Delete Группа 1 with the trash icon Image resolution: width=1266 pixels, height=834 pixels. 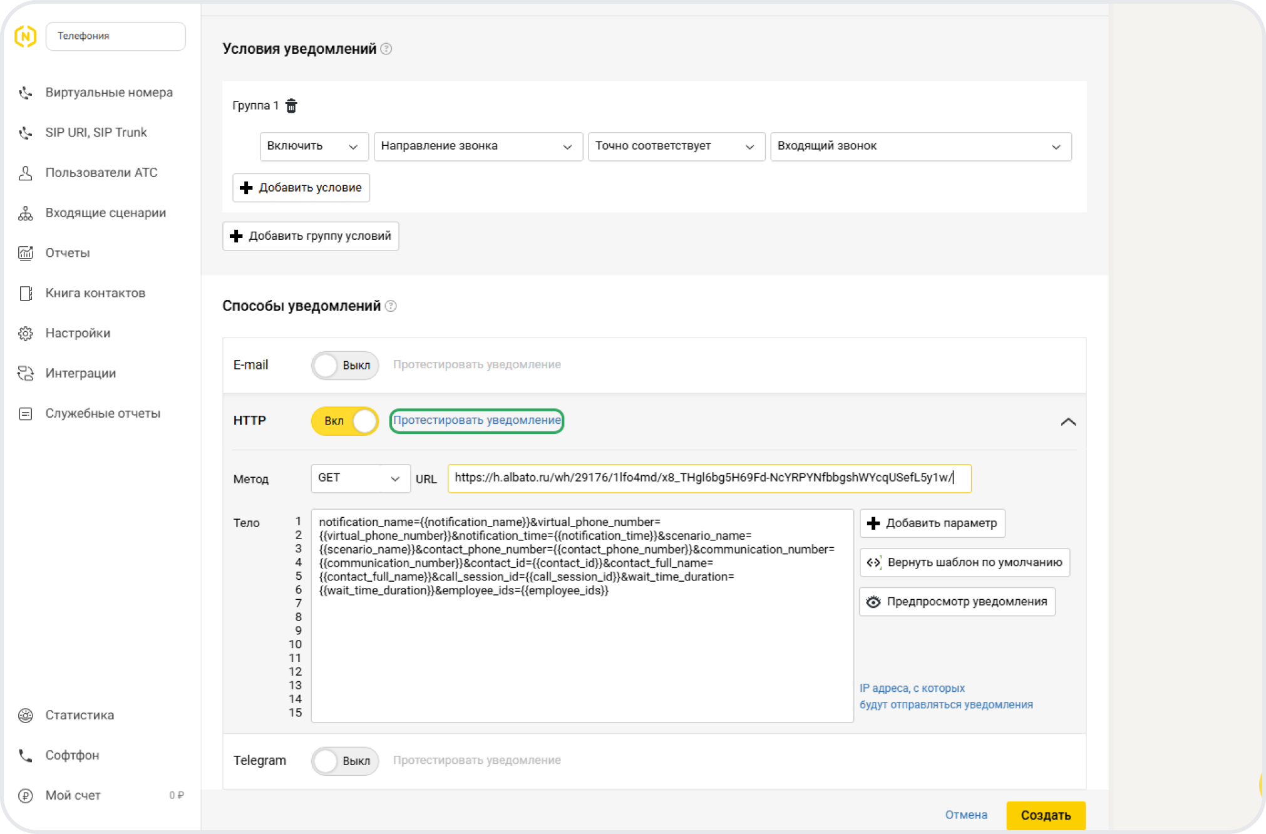291,106
